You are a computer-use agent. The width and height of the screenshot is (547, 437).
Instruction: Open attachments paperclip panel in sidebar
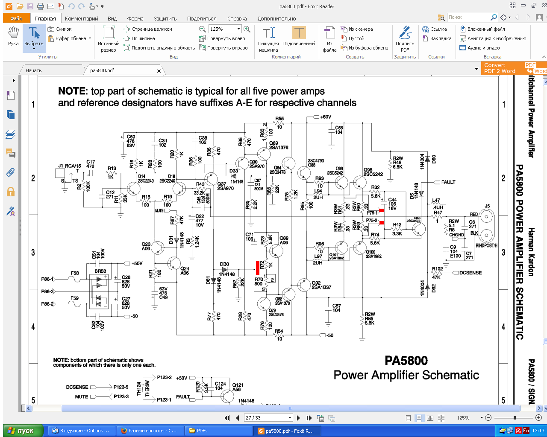(x=11, y=172)
